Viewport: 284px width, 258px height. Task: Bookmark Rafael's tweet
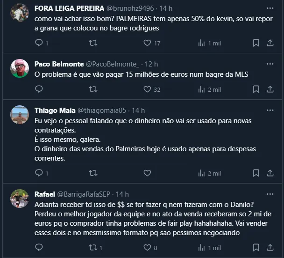tap(256, 248)
